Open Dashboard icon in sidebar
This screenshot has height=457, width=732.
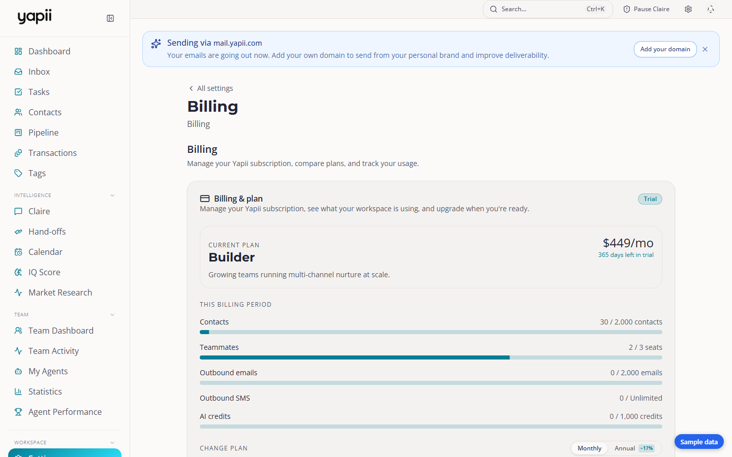click(x=18, y=51)
